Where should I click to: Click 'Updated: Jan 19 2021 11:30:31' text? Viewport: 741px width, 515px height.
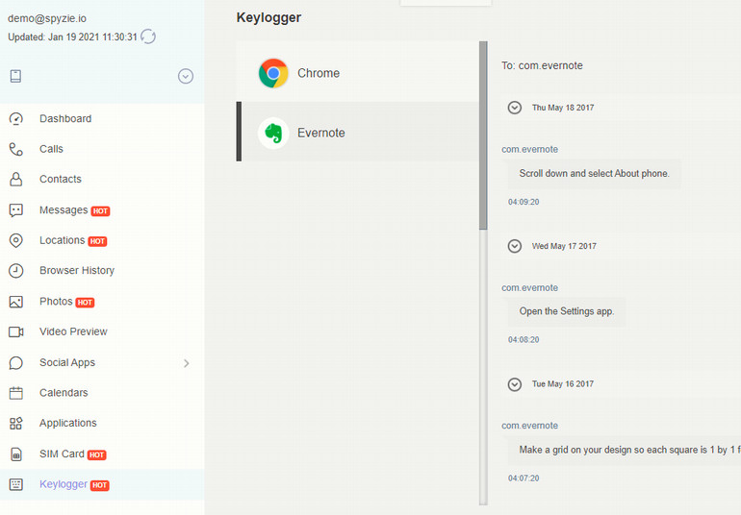coord(72,37)
